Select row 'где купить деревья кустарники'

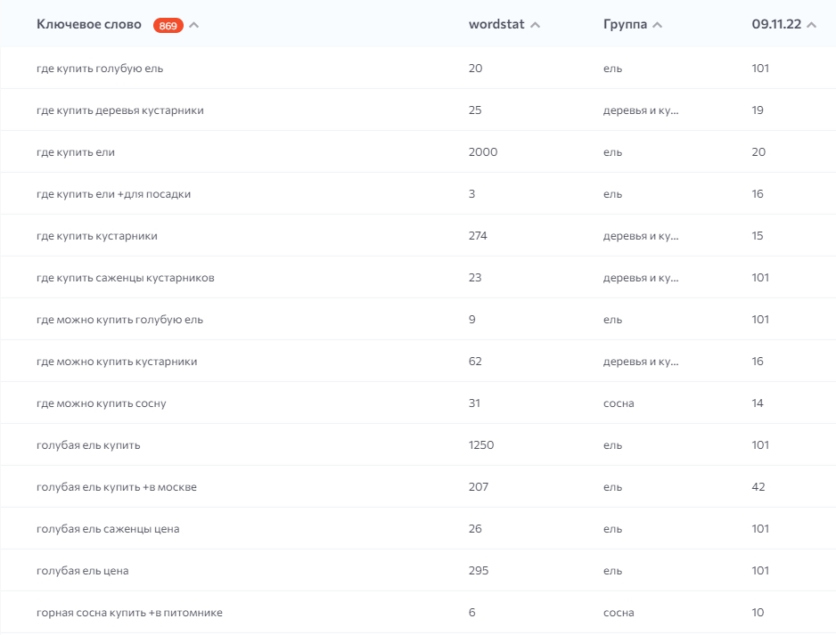click(x=119, y=110)
